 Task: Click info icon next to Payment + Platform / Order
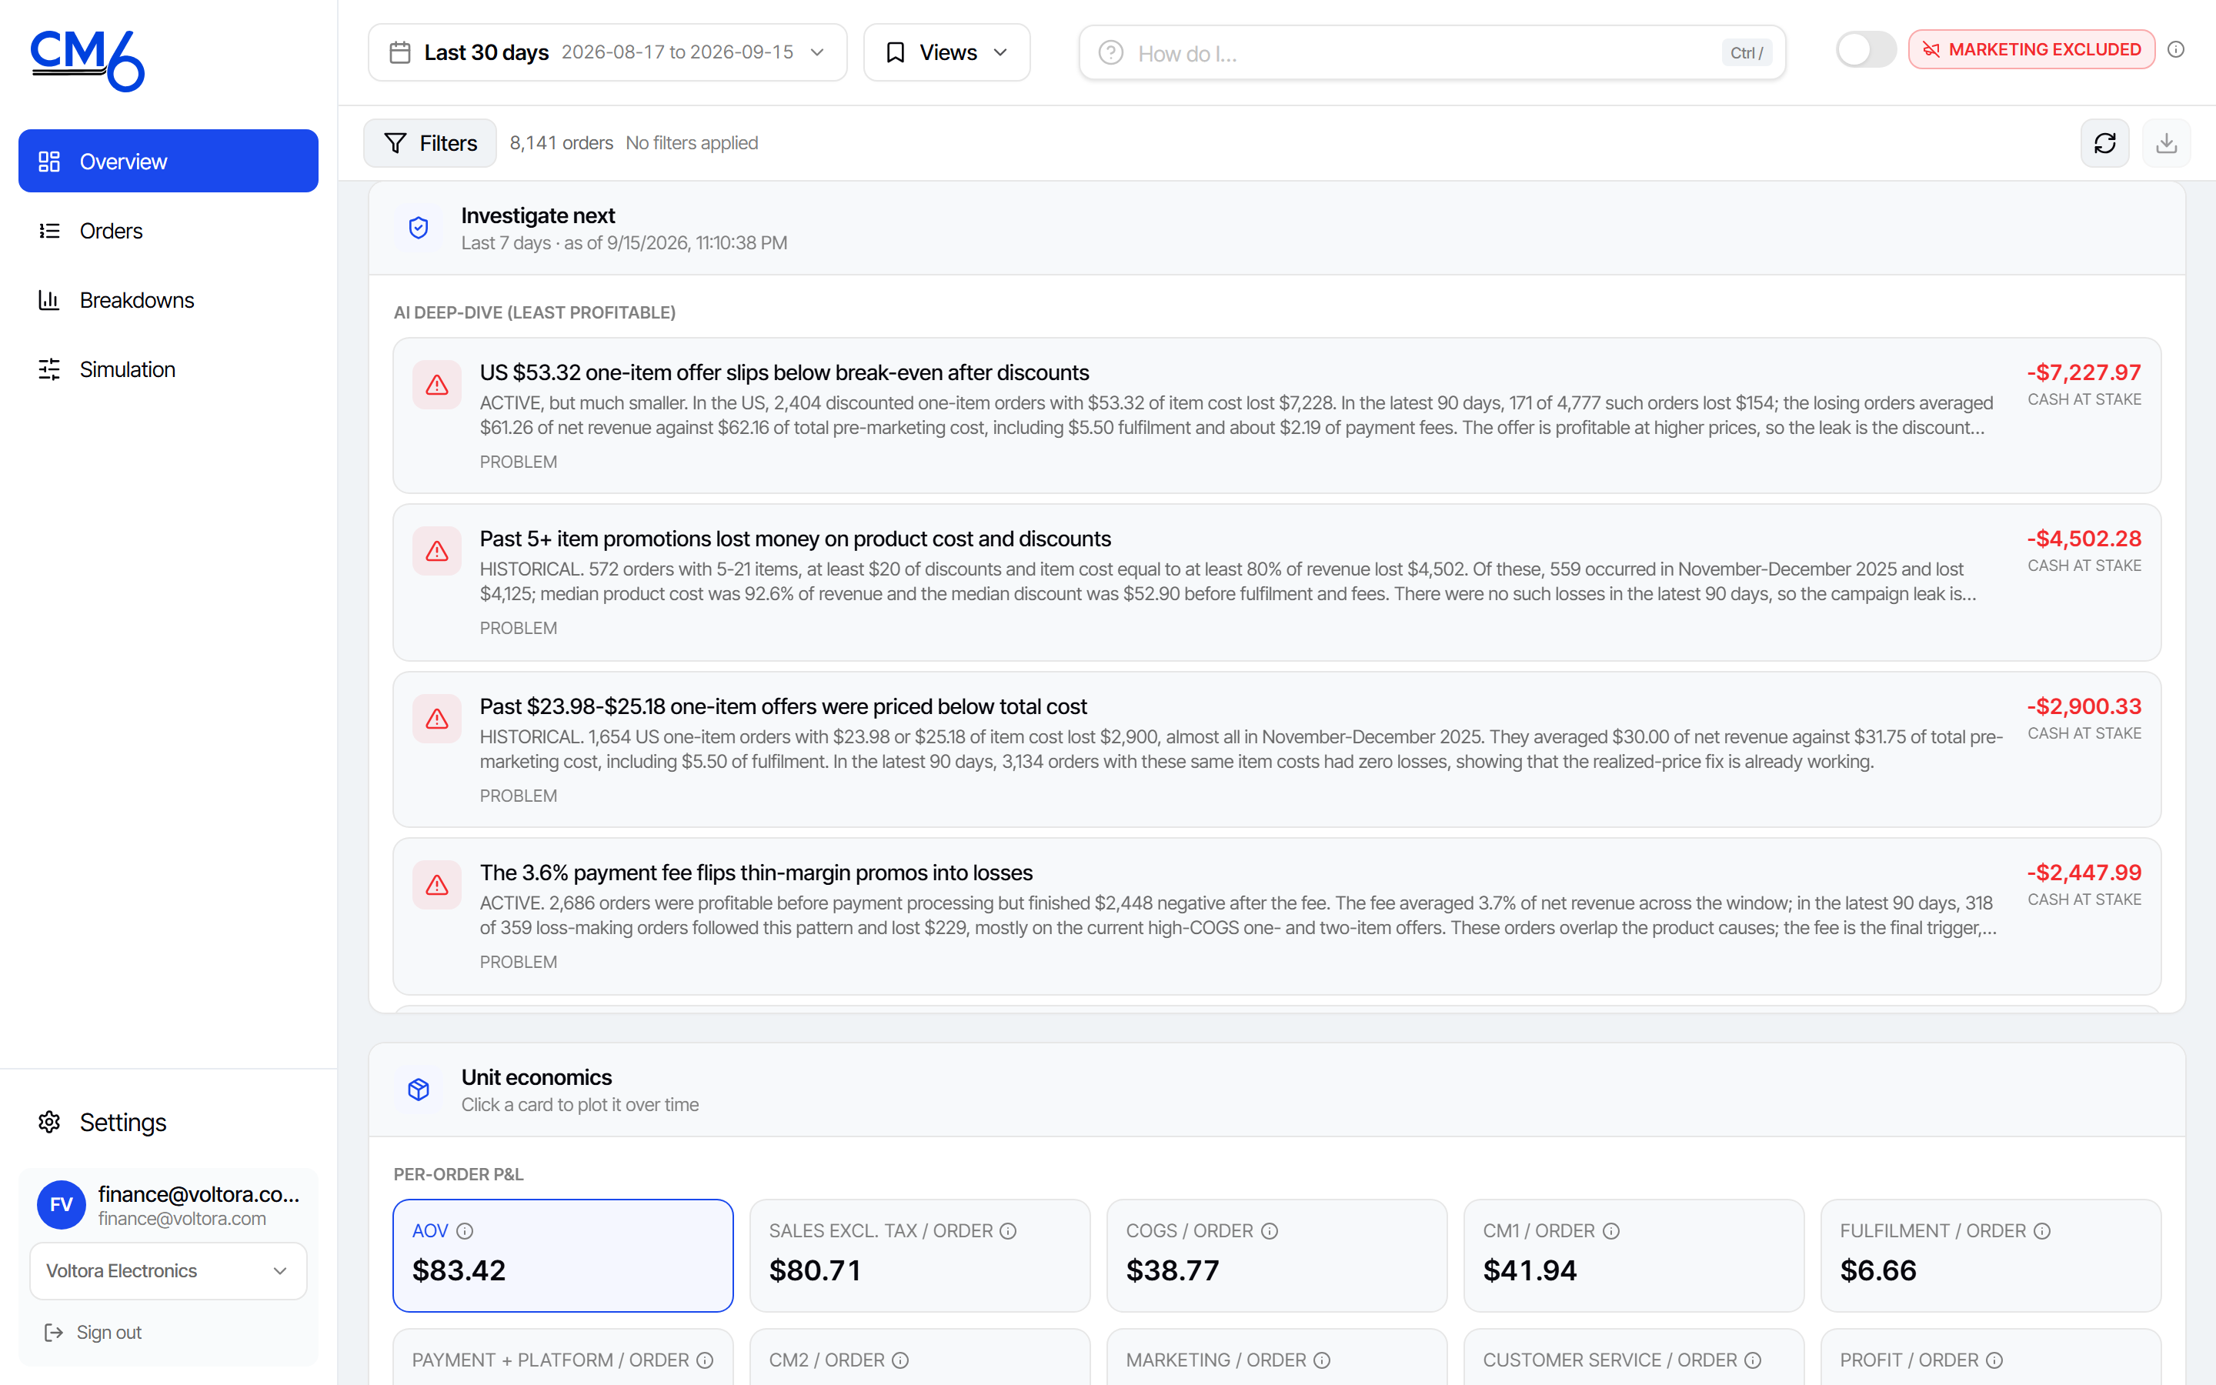click(704, 1360)
